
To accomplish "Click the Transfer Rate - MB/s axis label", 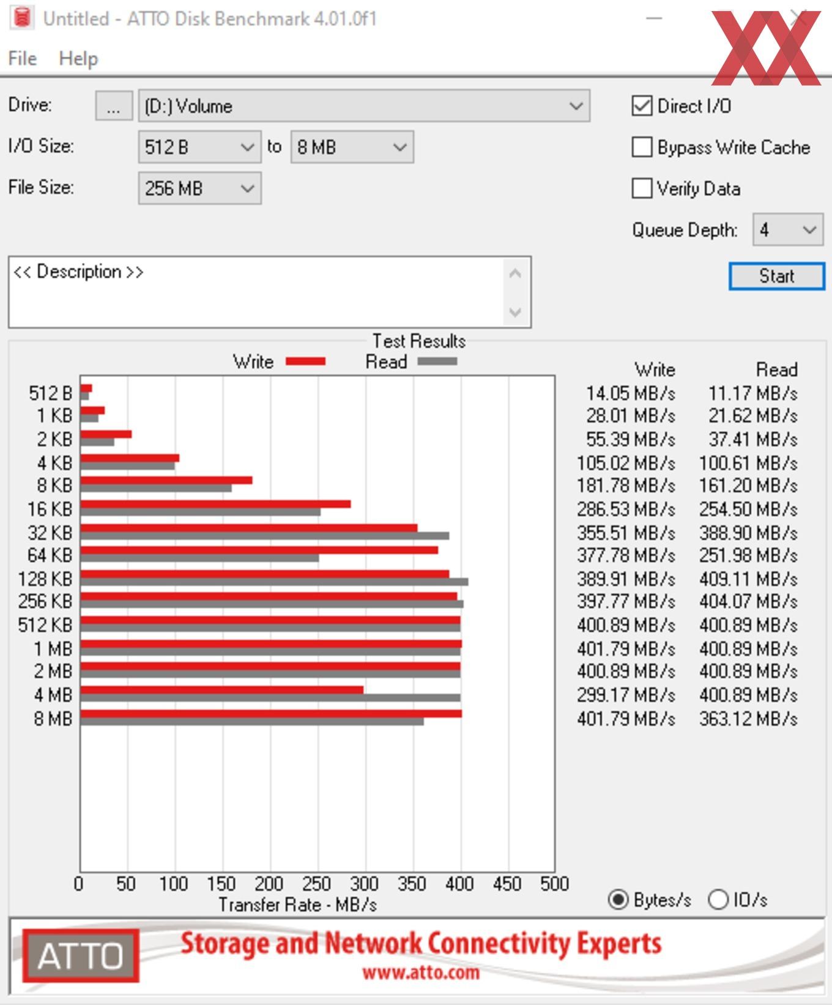I will pyautogui.click(x=297, y=905).
